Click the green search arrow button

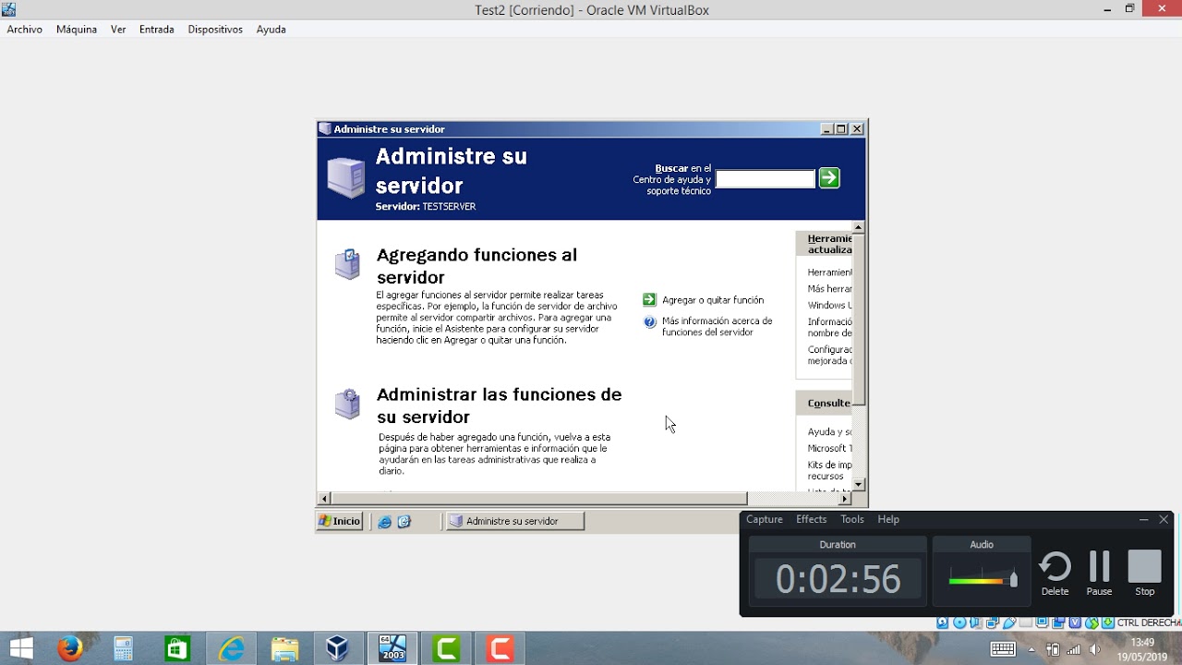(829, 178)
